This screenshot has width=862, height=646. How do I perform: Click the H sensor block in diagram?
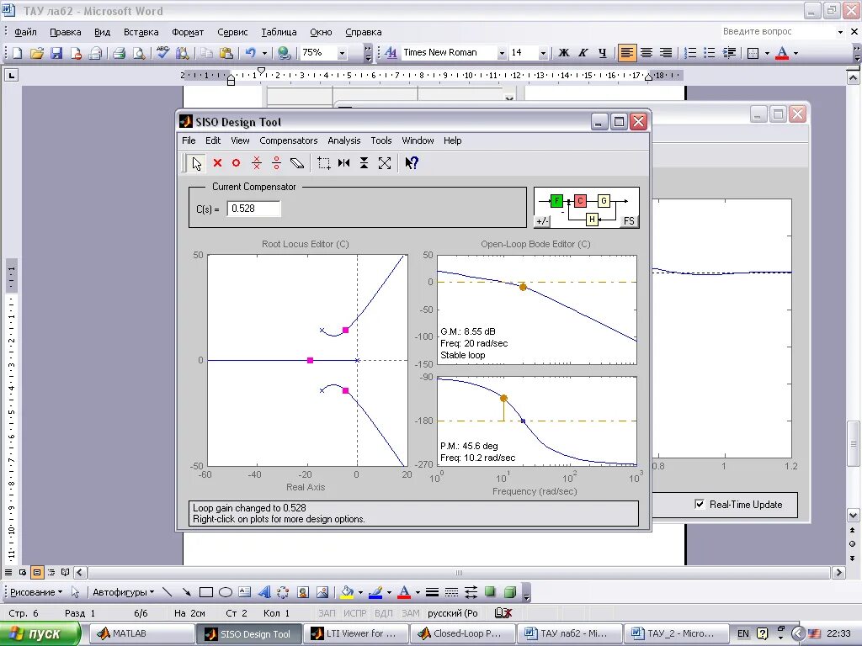point(592,220)
